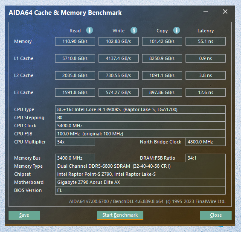Click the Memory Bus field 3400.0 MHz

(x=75, y=158)
